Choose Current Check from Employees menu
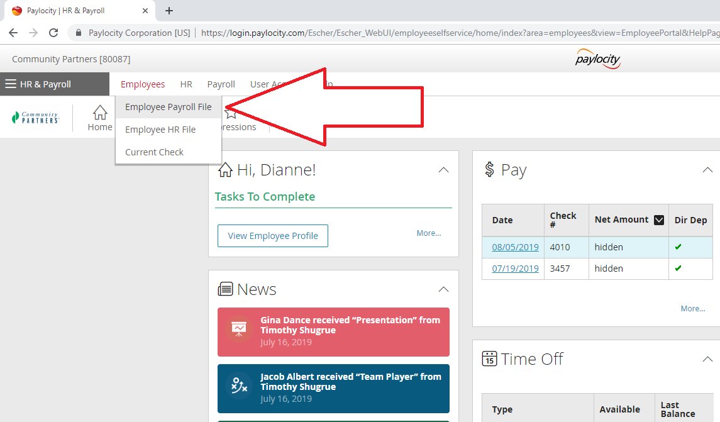The width and height of the screenshot is (720, 422). pos(154,152)
